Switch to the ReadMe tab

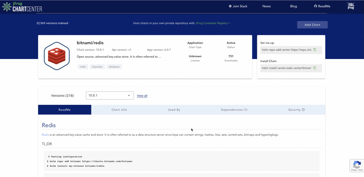click(x=65, y=110)
